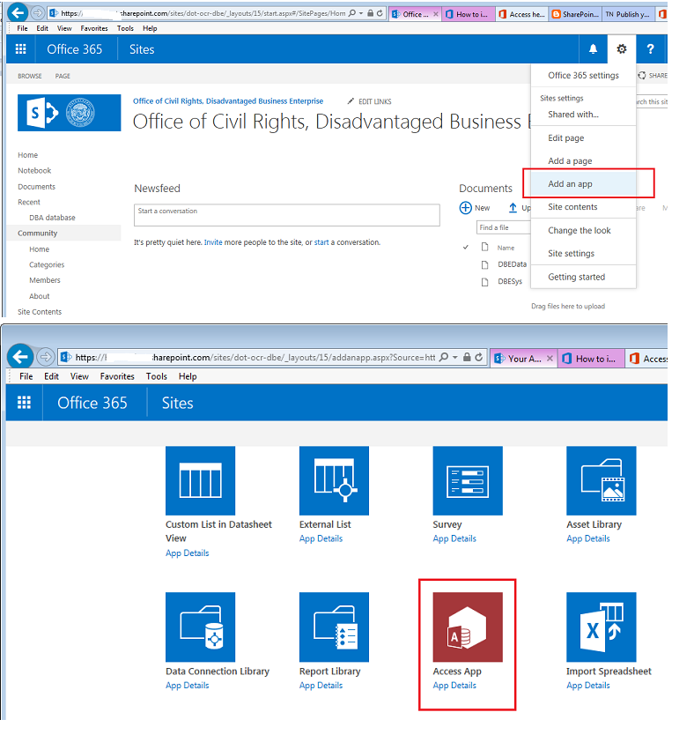This screenshot has width=694, height=742.
Task: Select the Asset Library app tile
Action: [602, 480]
